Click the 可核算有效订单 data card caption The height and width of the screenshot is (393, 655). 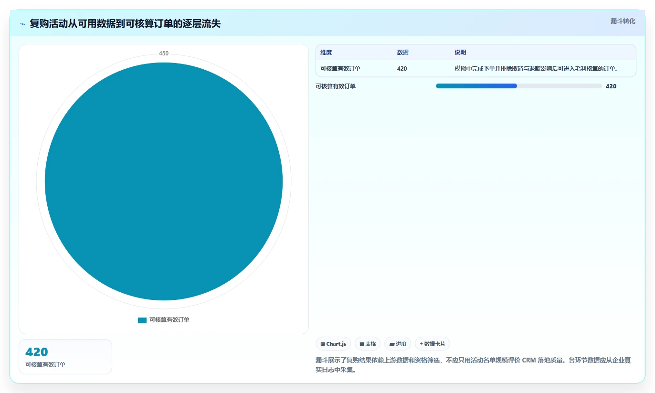[45, 365]
